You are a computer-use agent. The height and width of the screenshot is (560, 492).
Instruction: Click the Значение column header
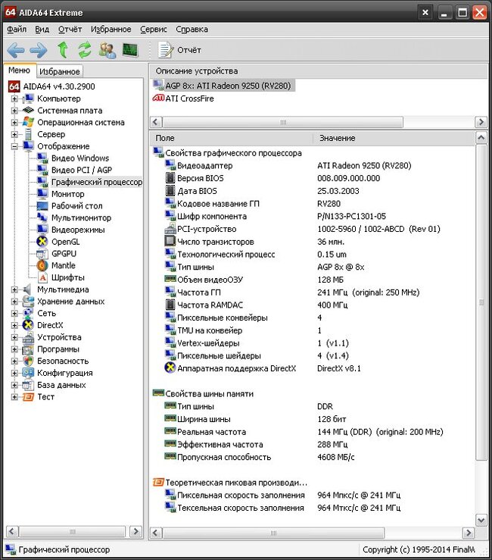click(x=337, y=138)
